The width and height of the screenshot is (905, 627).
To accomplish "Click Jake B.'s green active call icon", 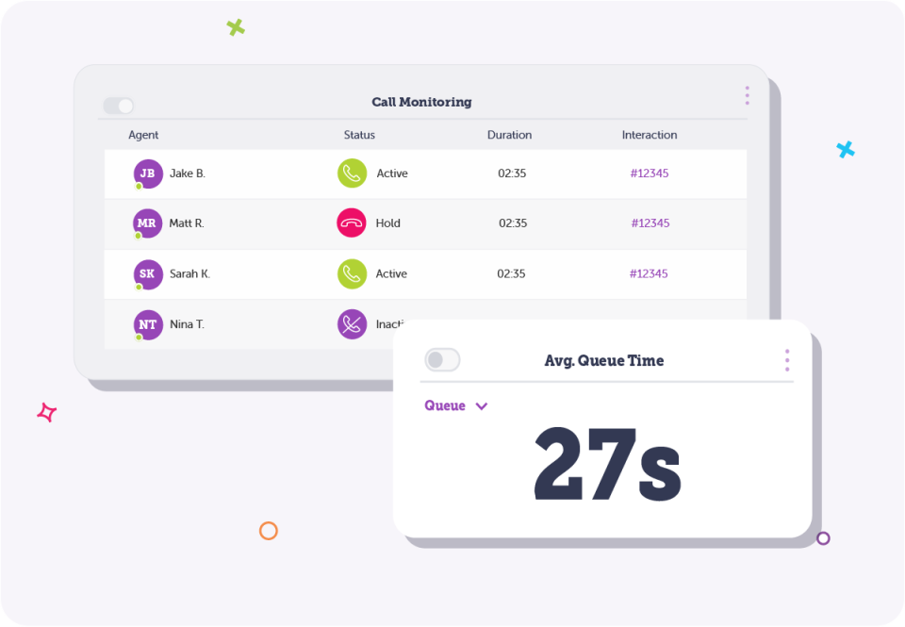I will point(352,173).
